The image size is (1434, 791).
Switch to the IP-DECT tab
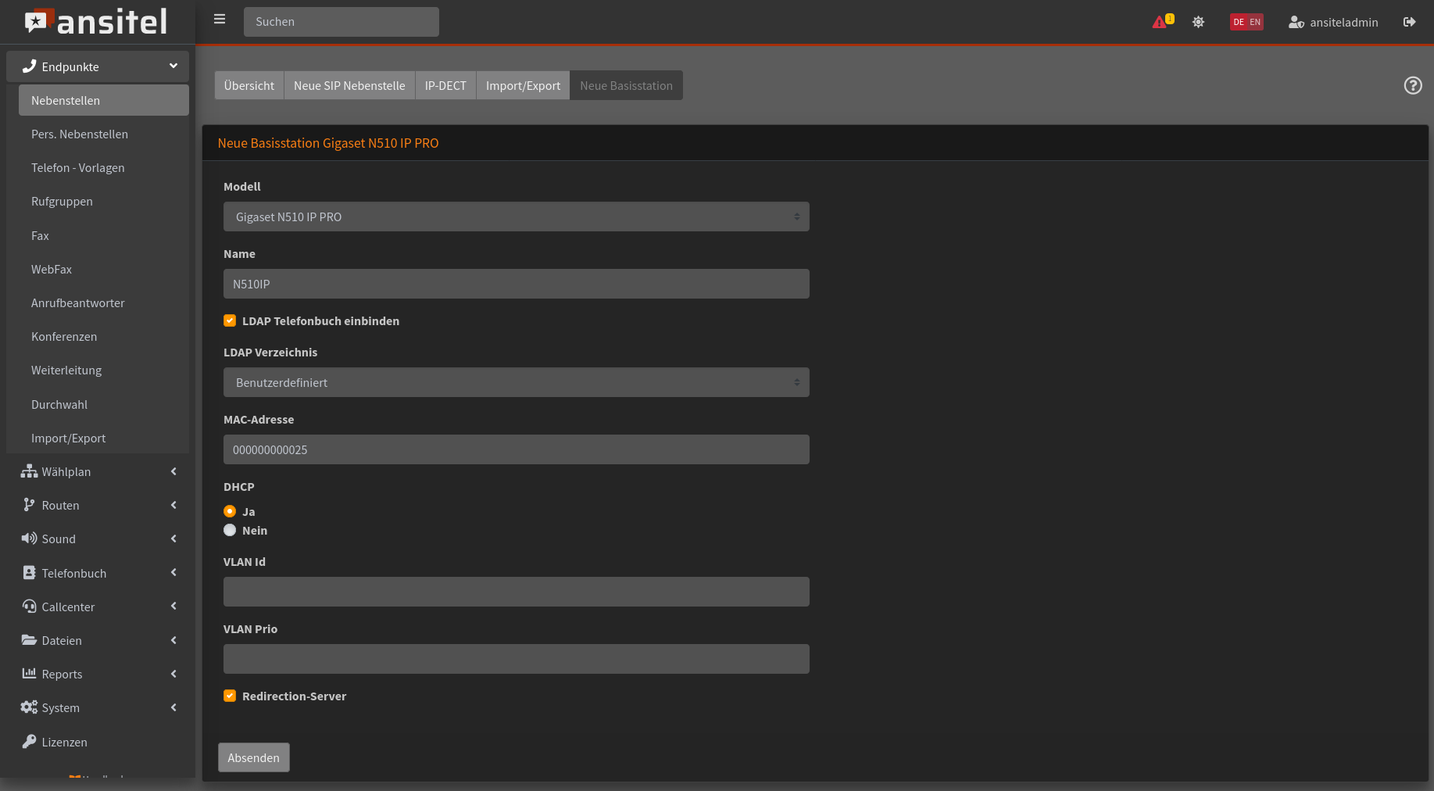tap(445, 85)
